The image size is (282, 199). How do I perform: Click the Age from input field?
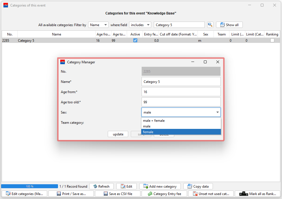[181, 92]
